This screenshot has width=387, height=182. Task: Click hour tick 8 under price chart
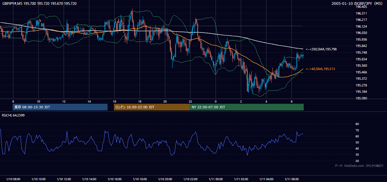tap(13, 101)
